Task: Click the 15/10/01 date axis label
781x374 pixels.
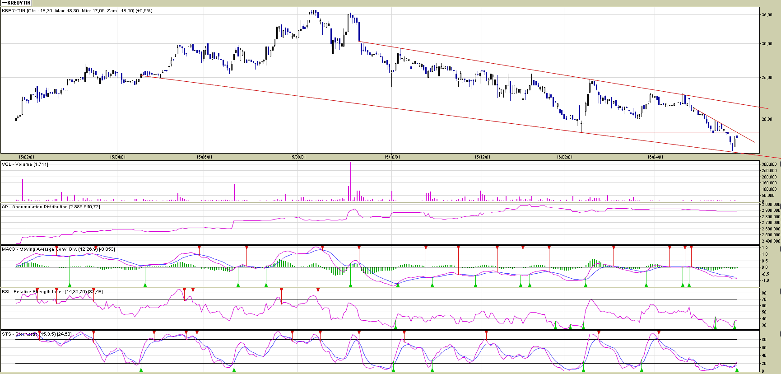Action: point(392,157)
